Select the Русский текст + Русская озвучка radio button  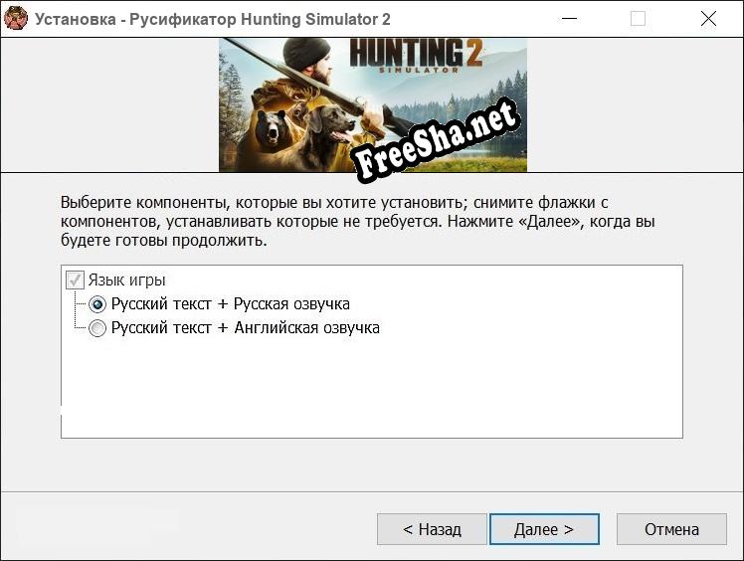tap(97, 304)
